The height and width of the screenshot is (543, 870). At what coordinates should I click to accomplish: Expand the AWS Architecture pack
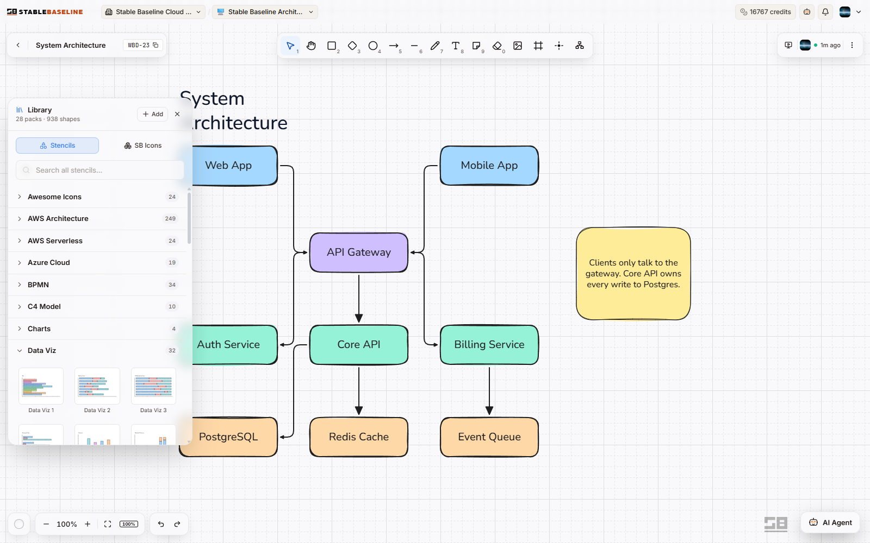click(98, 219)
